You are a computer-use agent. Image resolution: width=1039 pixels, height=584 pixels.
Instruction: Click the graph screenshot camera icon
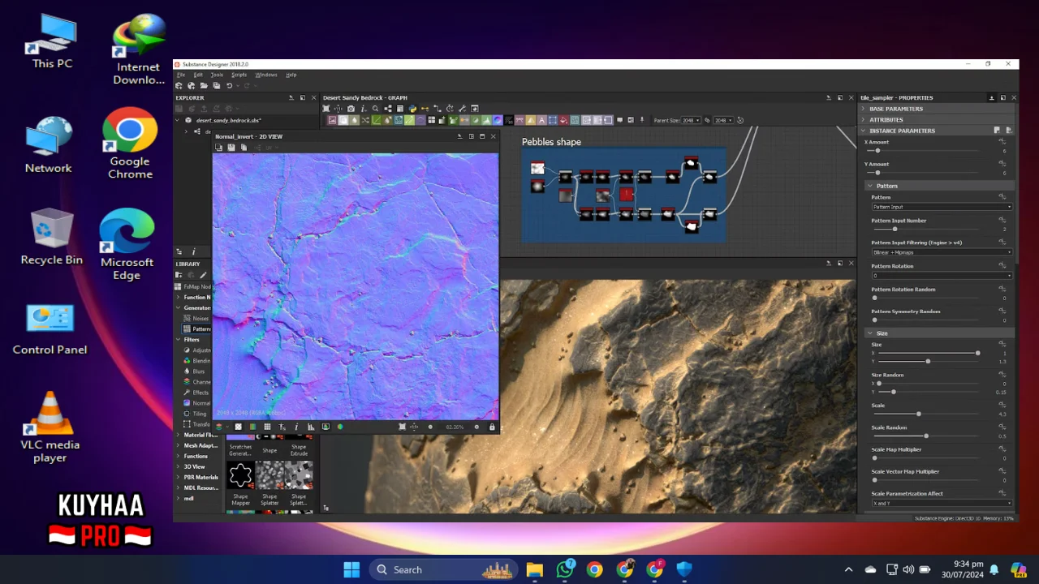coord(351,108)
